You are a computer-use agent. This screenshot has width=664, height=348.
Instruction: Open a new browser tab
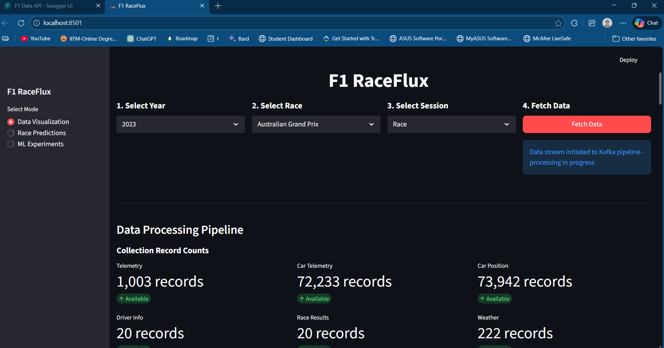(218, 6)
